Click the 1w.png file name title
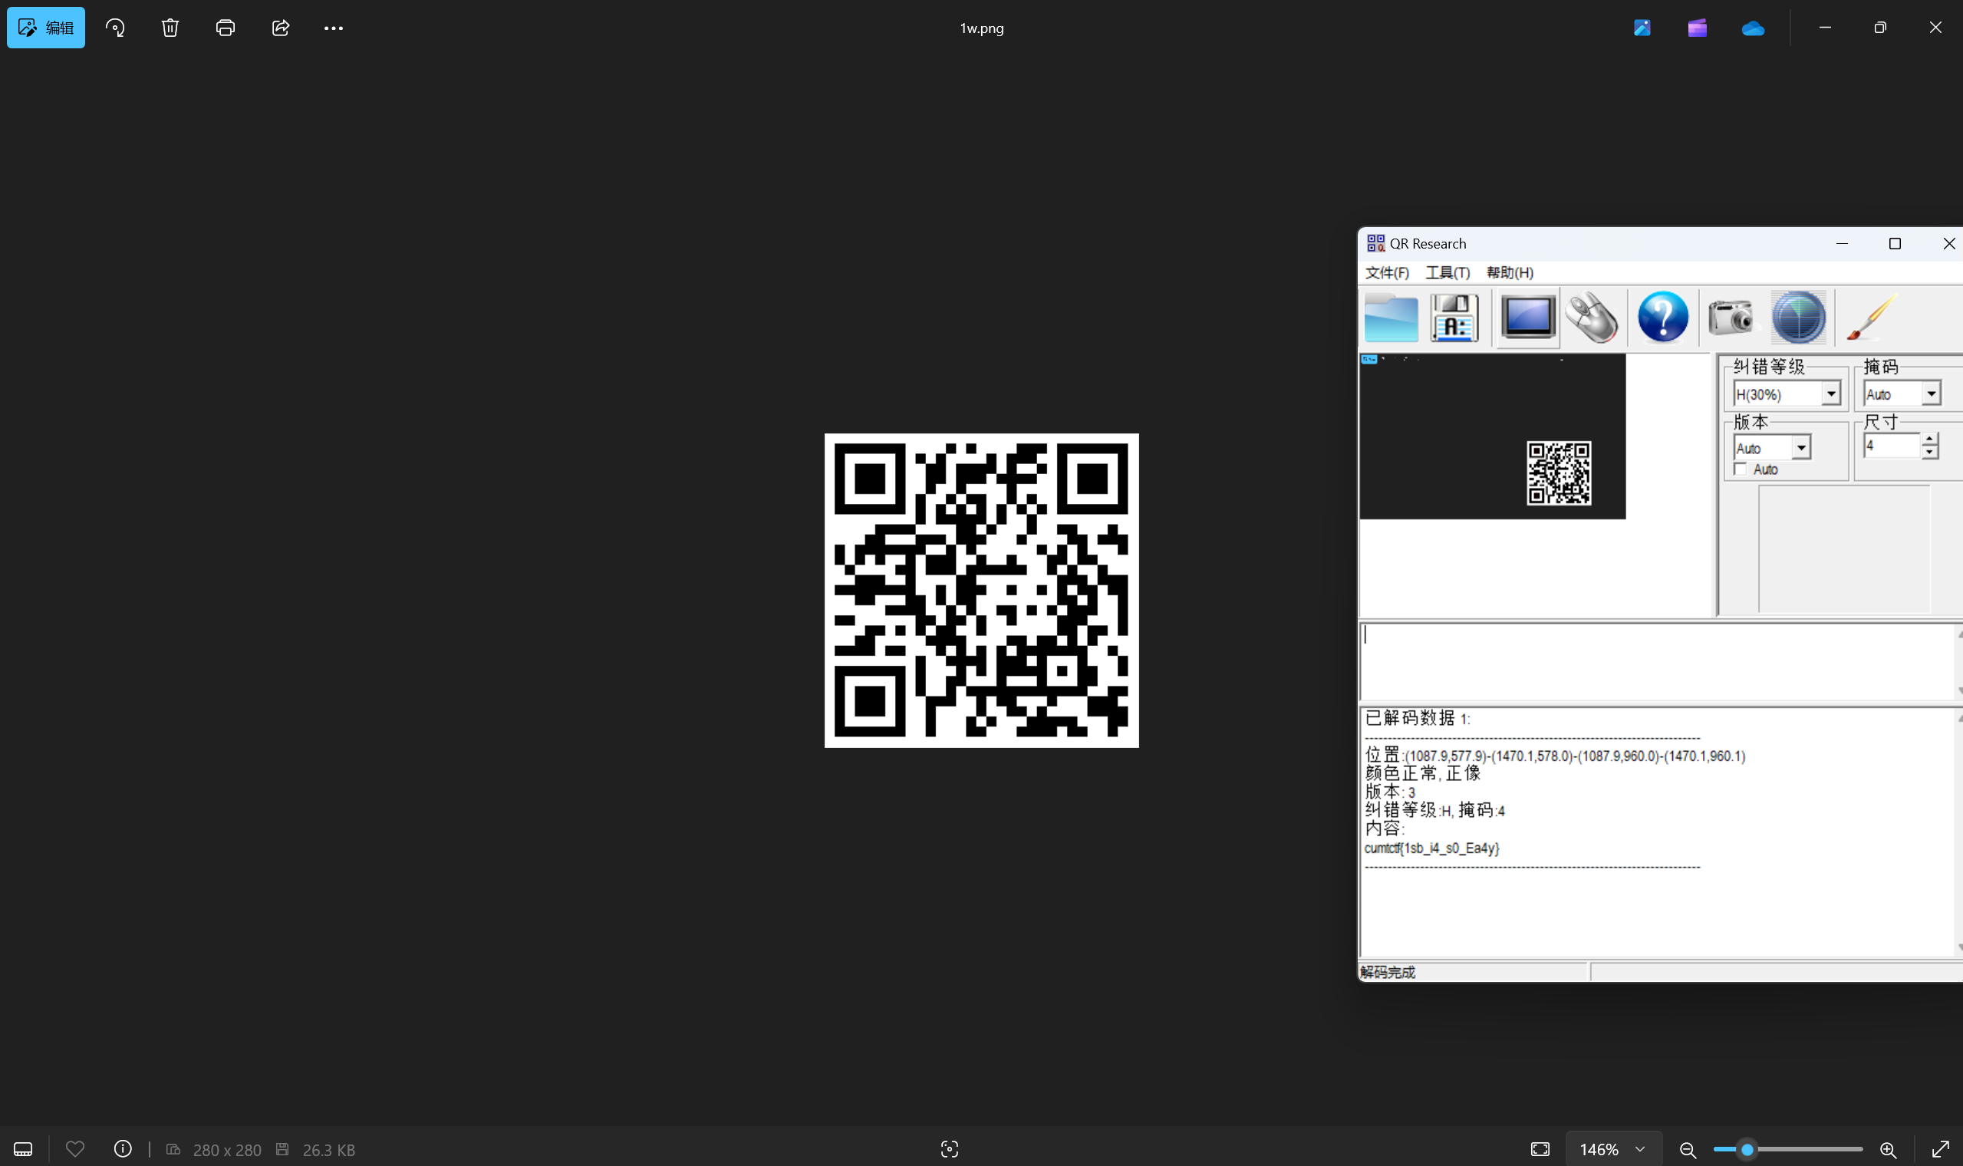 [x=981, y=28]
